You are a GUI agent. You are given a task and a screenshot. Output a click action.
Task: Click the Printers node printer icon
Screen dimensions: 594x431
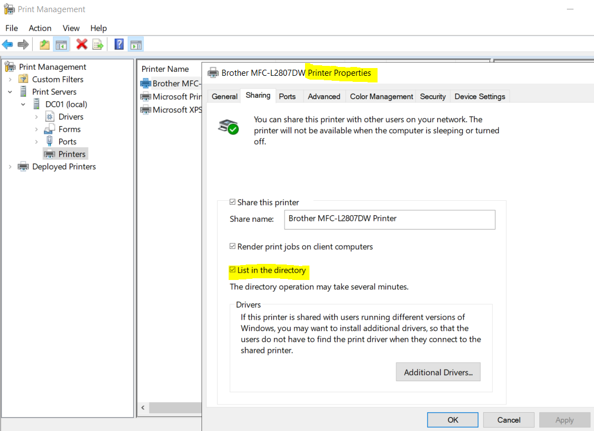[x=50, y=154]
